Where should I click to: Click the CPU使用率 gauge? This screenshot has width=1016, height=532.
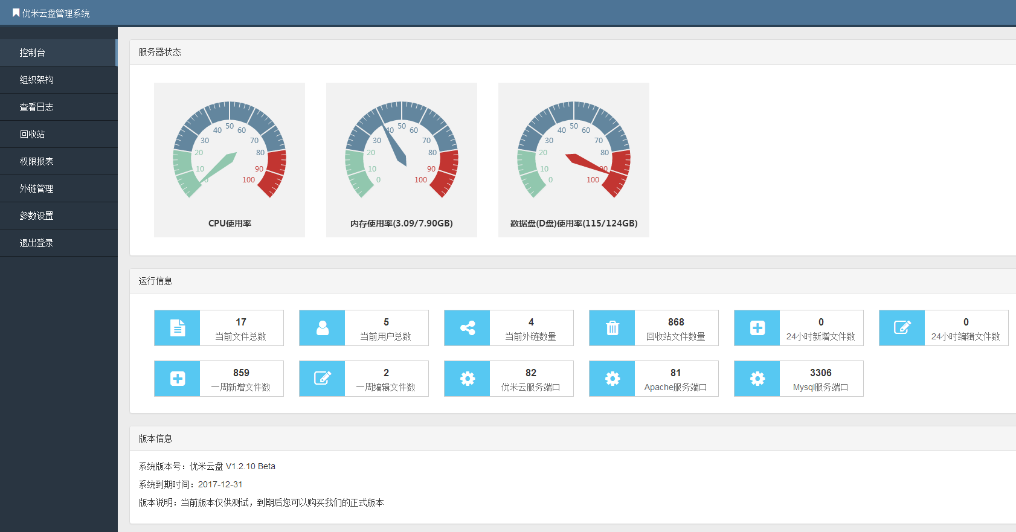click(230, 157)
